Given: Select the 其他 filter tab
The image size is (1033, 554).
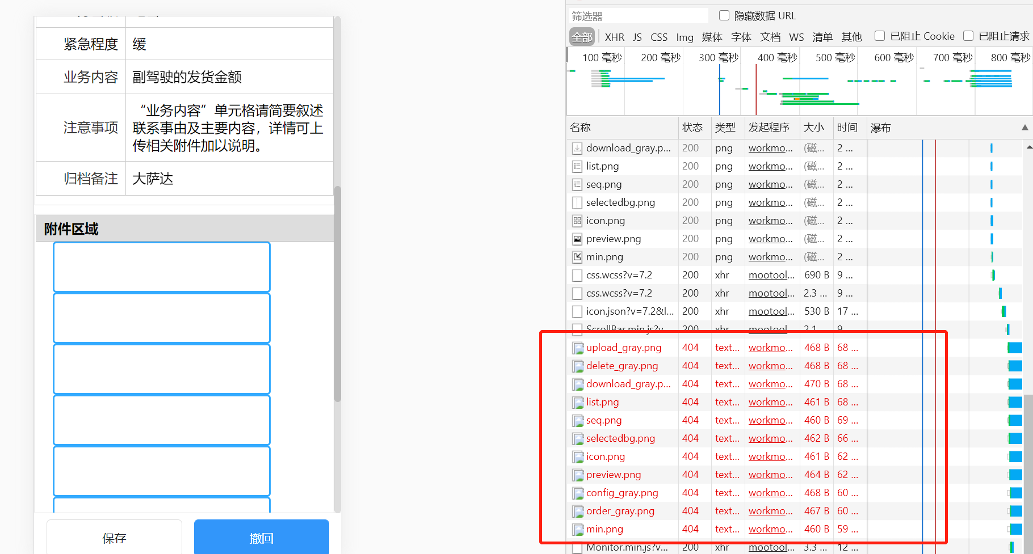Looking at the screenshot, I should click(851, 37).
